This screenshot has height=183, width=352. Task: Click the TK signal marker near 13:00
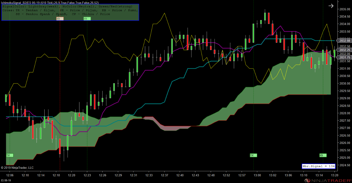point(253,155)
